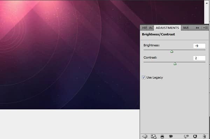Image resolution: width=210 pixels, height=139 pixels.
Task: Open the Masks tab
Action: click(185, 28)
